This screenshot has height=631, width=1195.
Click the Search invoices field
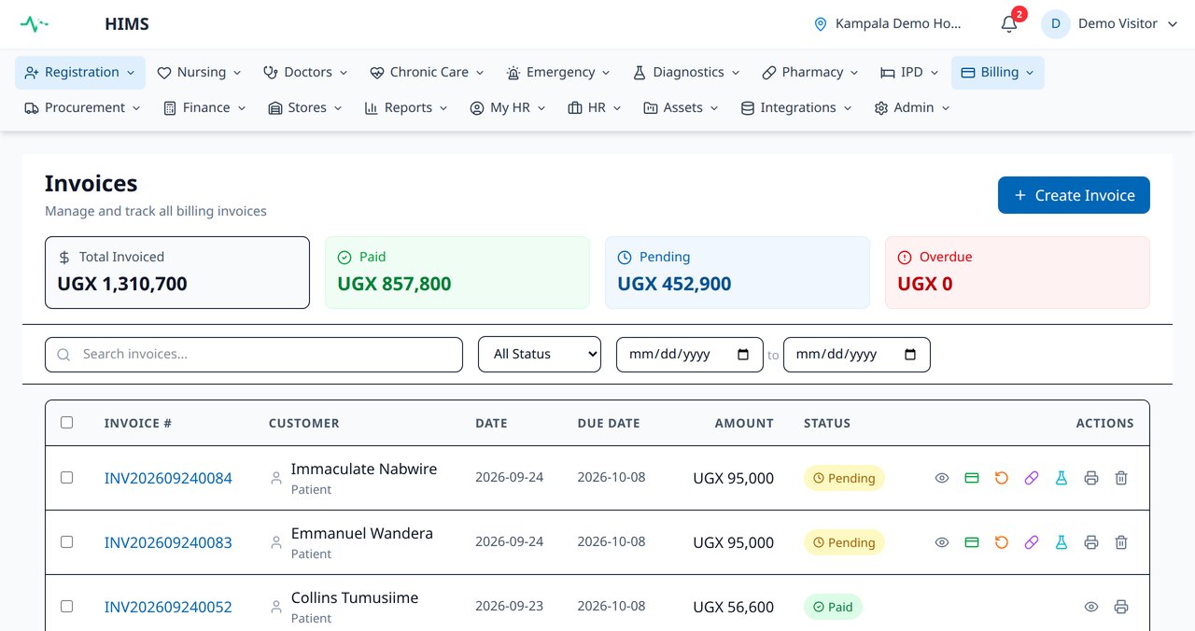coord(254,355)
